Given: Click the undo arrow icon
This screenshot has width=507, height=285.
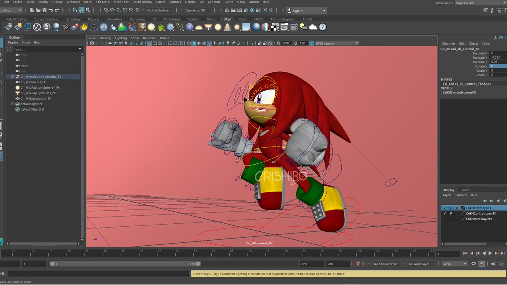Looking at the screenshot, I should pos(50,10).
